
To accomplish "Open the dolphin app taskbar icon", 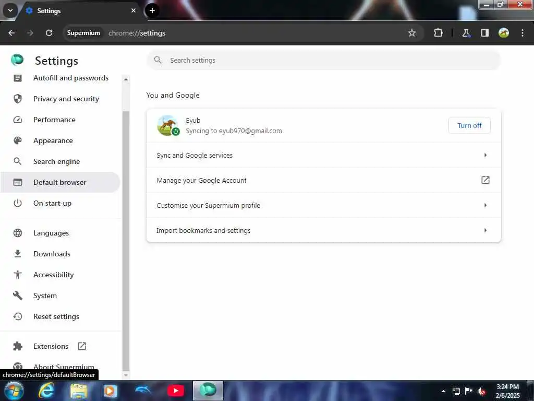I will click(x=143, y=390).
